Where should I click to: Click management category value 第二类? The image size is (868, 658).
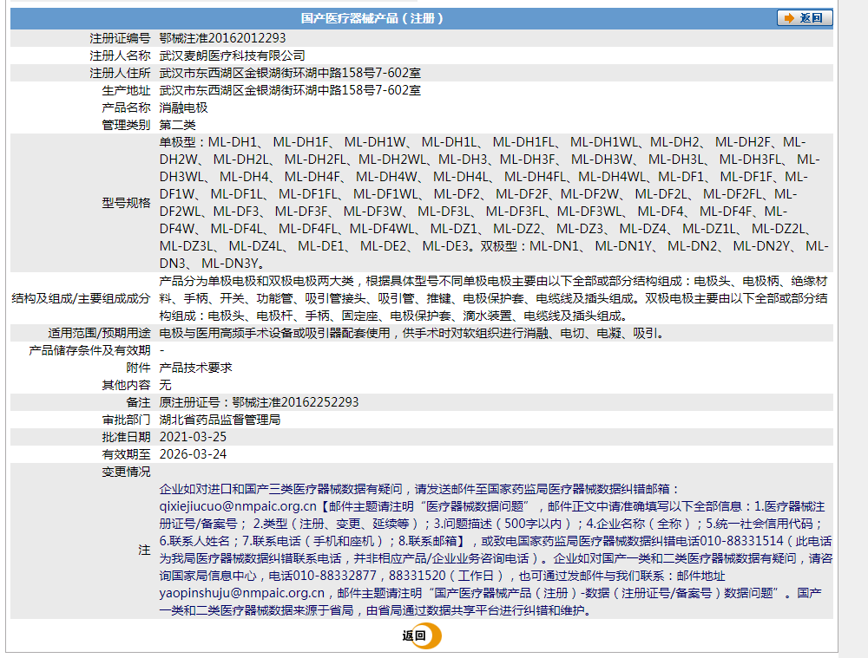tap(178, 125)
